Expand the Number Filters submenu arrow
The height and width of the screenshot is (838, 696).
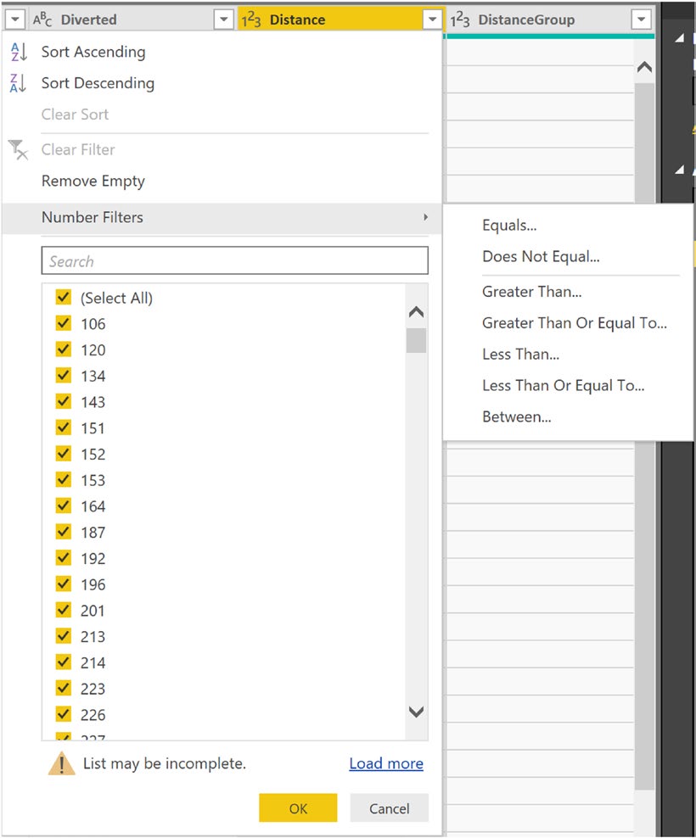click(425, 217)
